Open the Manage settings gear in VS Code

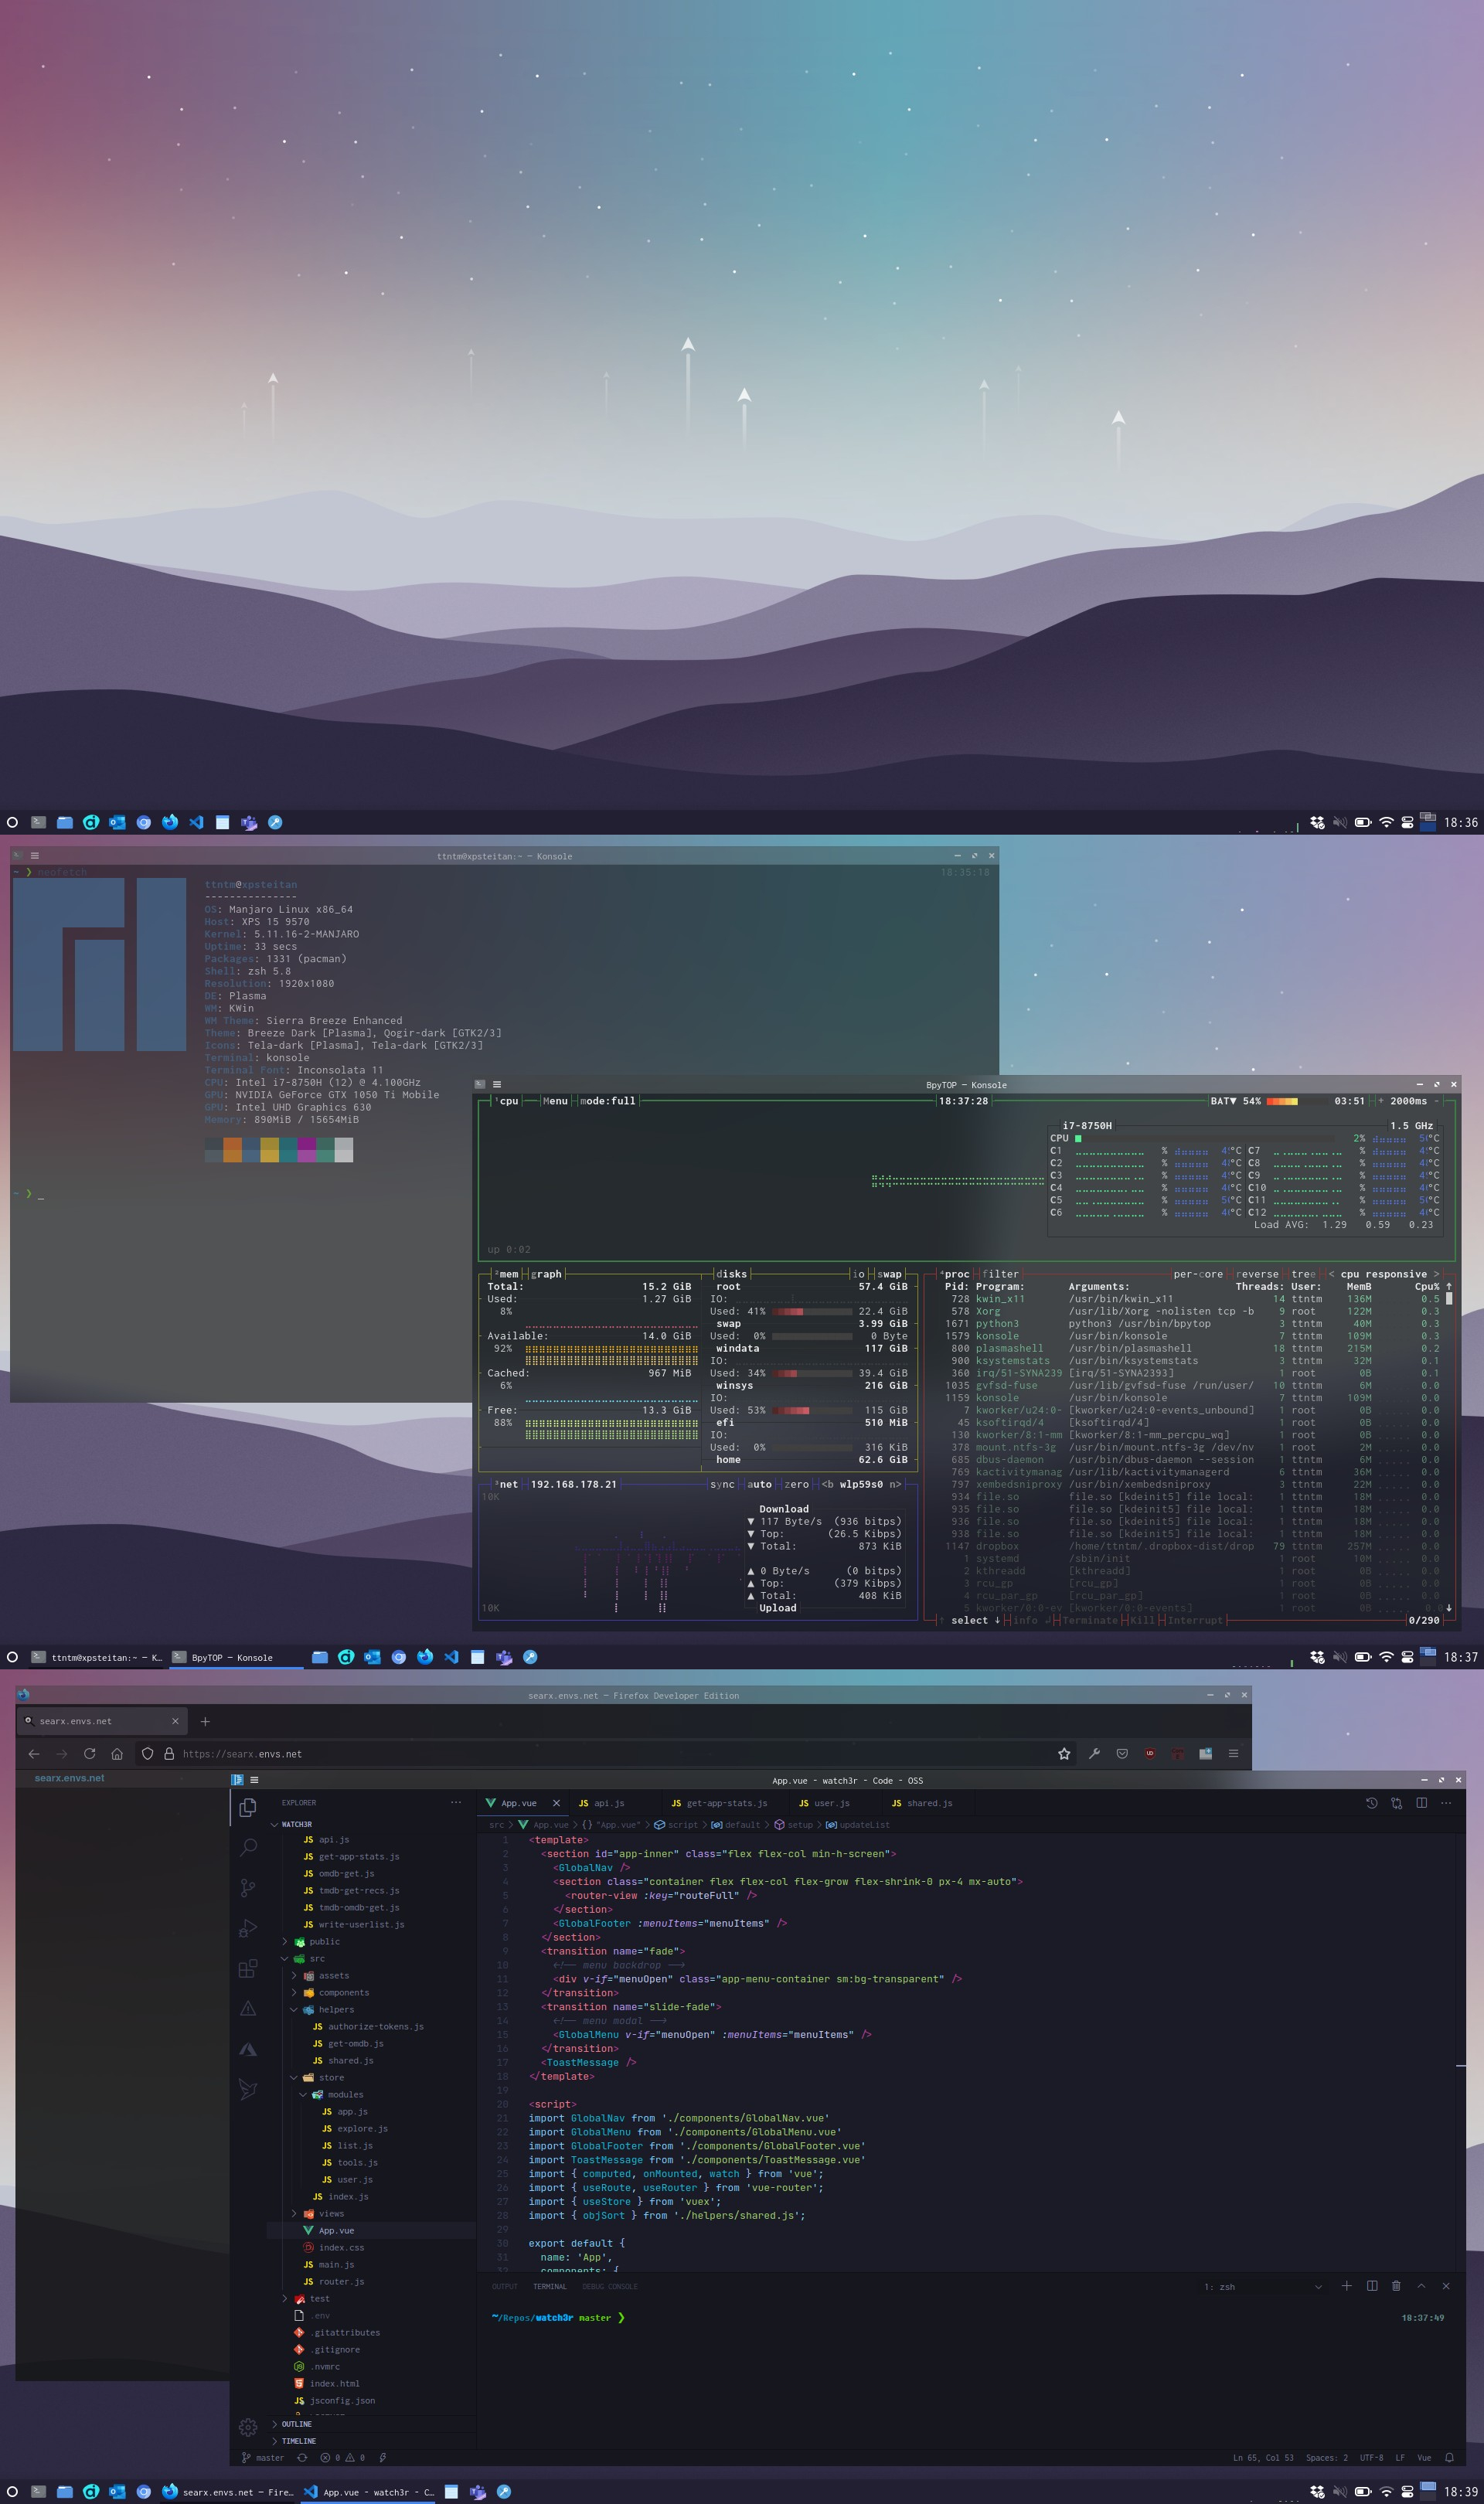(x=247, y=2427)
